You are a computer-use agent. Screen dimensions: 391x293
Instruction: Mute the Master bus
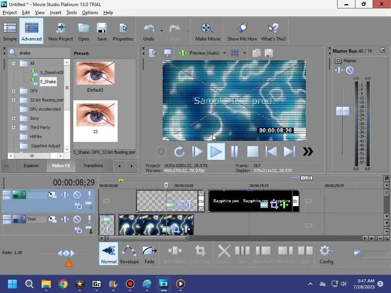pyautogui.click(x=350, y=70)
